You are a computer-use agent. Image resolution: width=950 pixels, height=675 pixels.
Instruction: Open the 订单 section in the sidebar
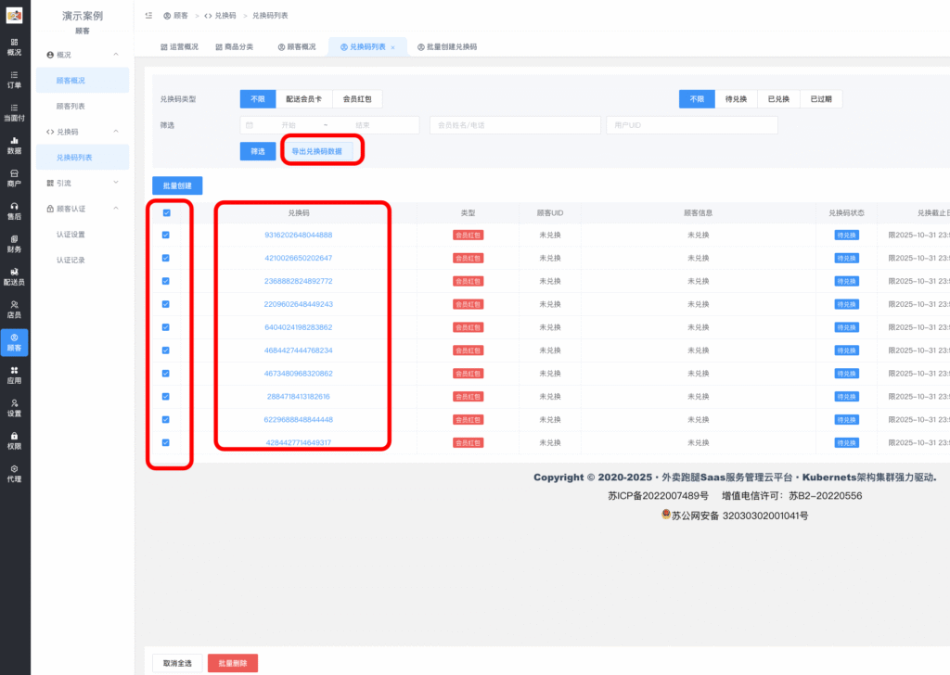click(x=15, y=79)
